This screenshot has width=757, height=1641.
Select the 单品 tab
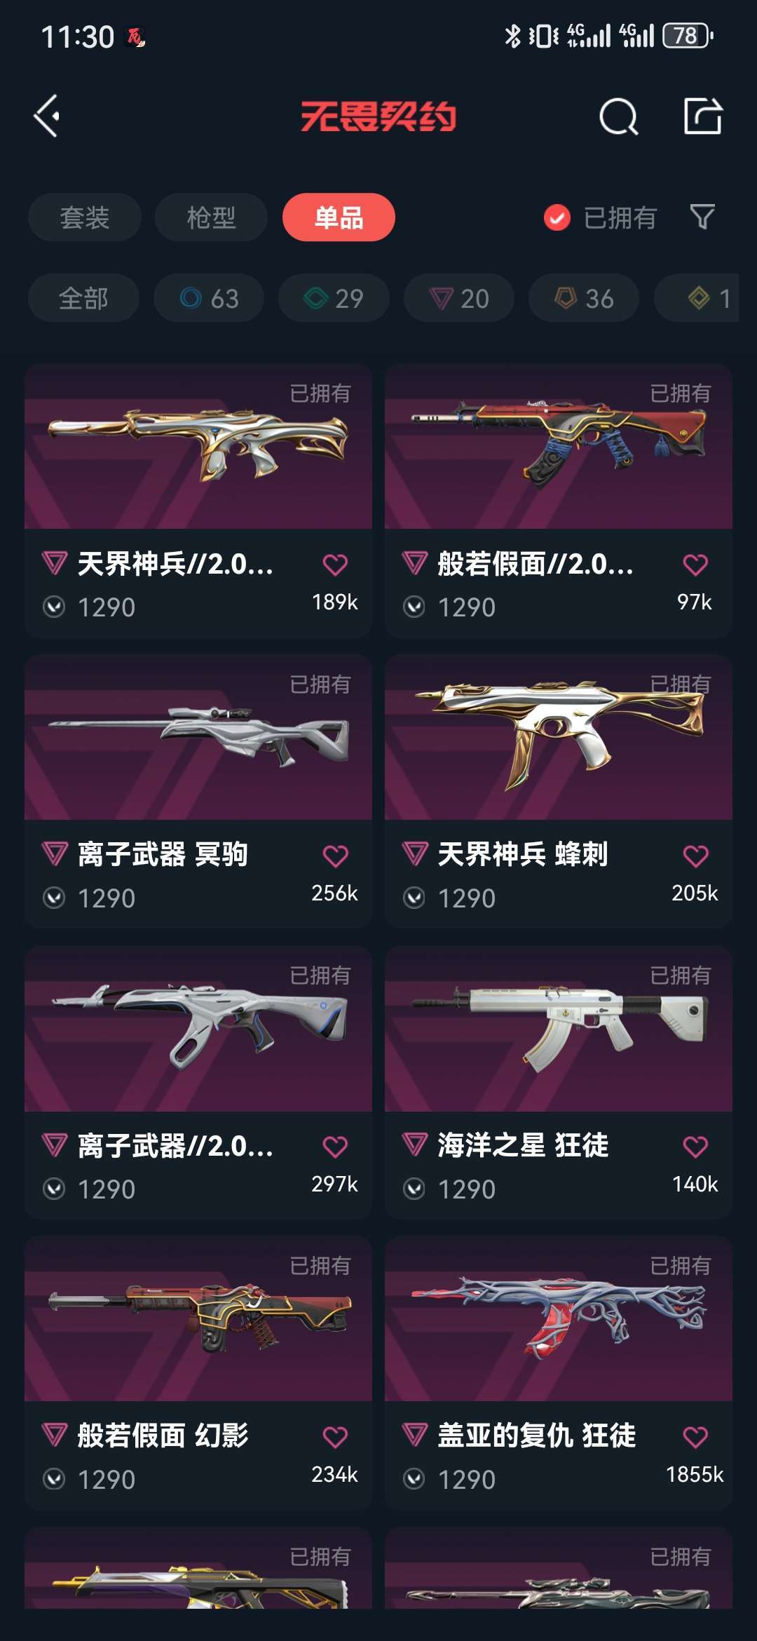(339, 217)
